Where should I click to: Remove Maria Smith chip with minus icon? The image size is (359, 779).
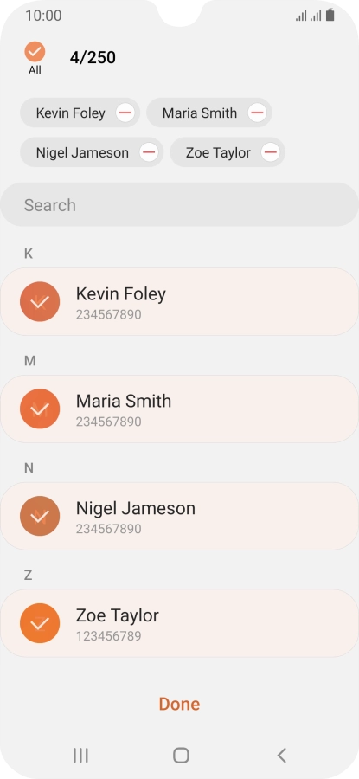point(257,113)
